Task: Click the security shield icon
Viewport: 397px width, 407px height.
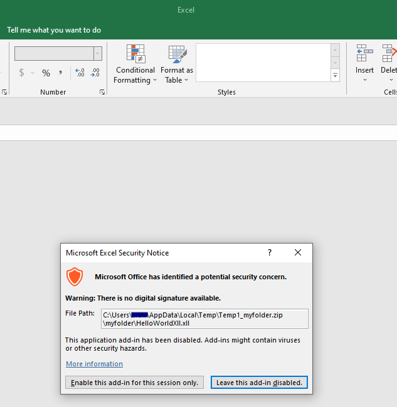Action: tap(75, 277)
